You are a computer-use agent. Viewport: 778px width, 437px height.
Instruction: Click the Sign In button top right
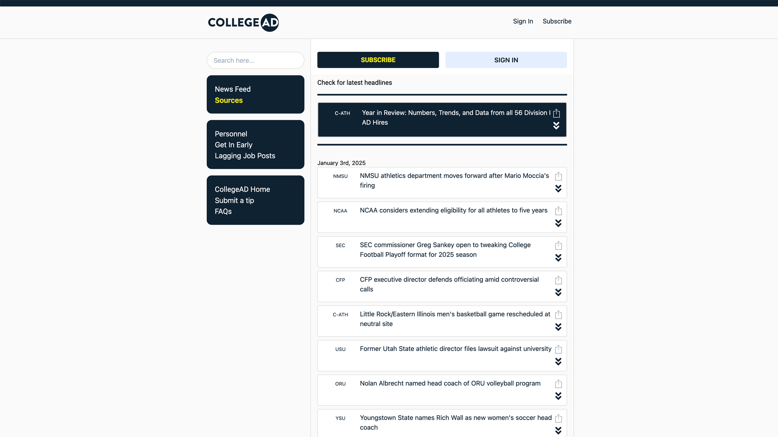click(523, 21)
